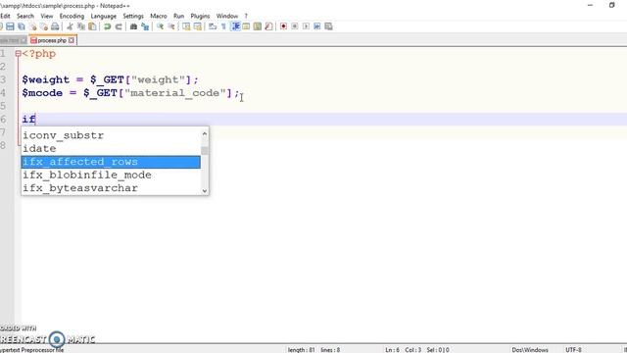This screenshot has height=353, width=627.
Task: Click the Paste clipboard icon
Action: (92, 26)
